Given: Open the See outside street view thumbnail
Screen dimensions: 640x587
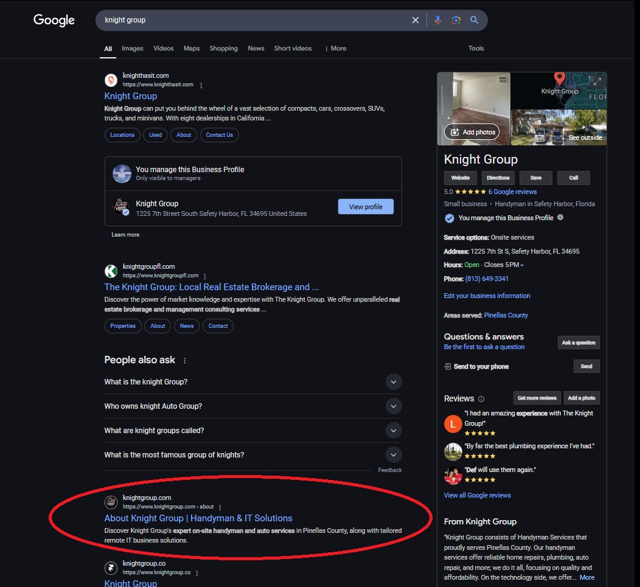Looking at the screenshot, I should pyautogui.click(x=558, y=127).
